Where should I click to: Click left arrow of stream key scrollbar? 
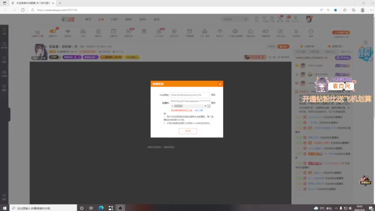[x=172, y=106]
